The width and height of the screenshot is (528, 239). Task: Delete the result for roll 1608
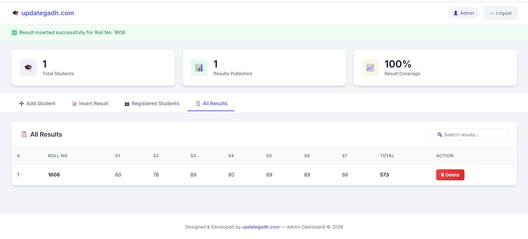(450, 175)
